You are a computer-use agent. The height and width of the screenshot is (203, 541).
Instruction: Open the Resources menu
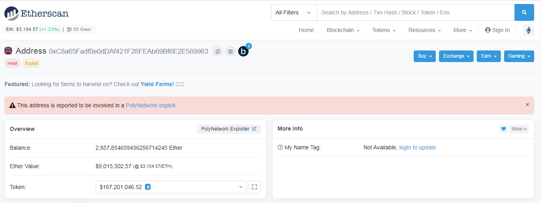[x=425, y=30]
